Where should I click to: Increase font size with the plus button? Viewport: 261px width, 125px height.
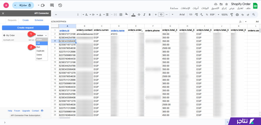156,14
